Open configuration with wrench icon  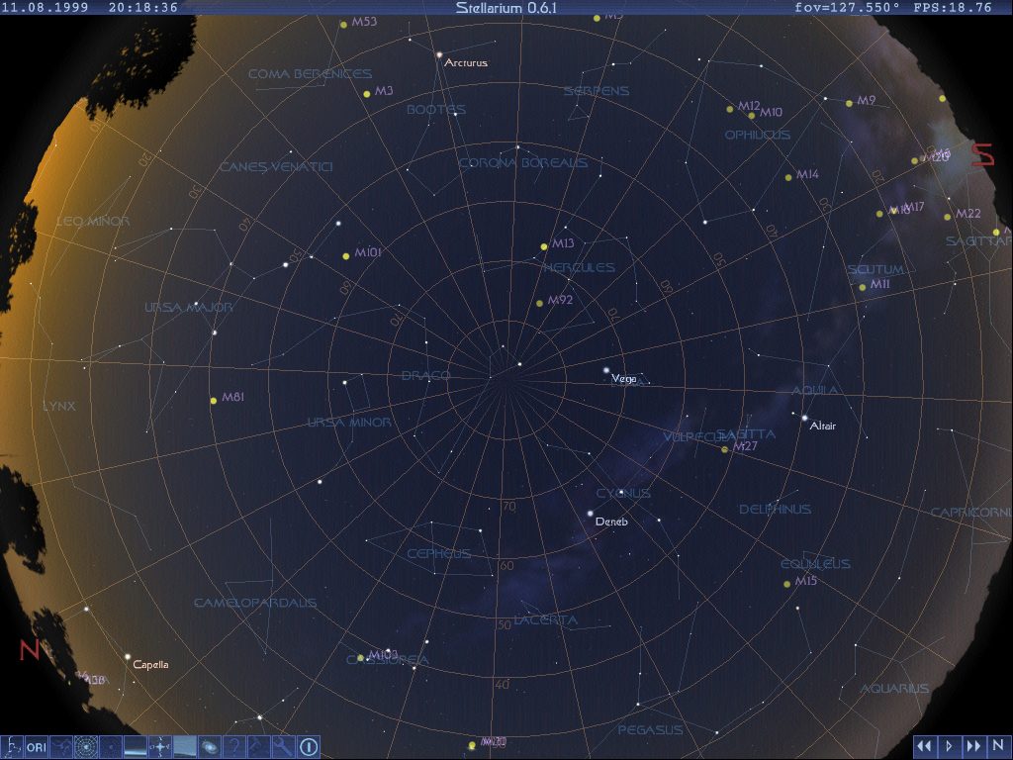tap(284, 747)
